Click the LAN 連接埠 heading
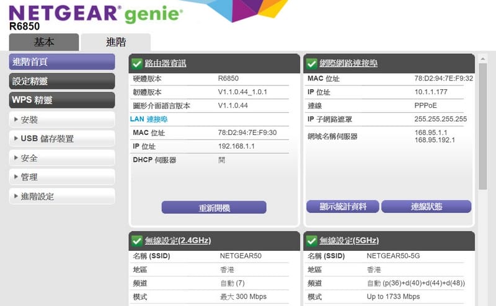 149,119
